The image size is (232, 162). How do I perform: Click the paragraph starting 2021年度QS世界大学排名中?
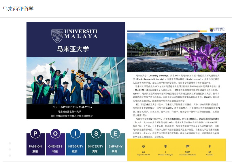(176, 110)
